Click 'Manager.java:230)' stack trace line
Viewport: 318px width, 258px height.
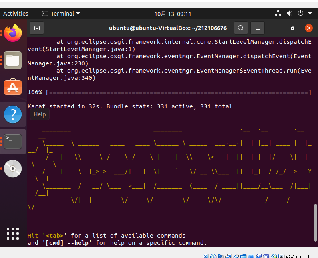(x=58, y=63)
